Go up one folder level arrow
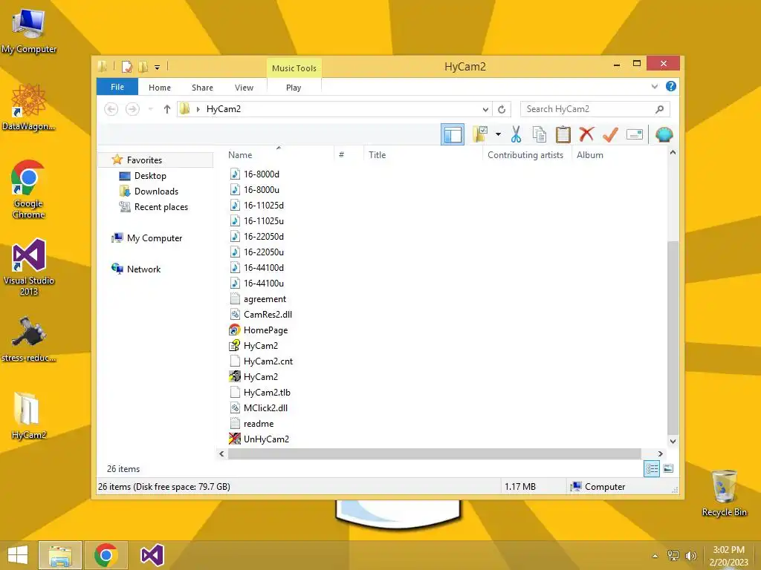This screenshot has width=761, height=570. pyautogui.click(x=167, y=109)
